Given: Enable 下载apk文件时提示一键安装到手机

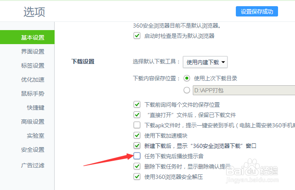Looking at the screenshot, I should (137, 125).
